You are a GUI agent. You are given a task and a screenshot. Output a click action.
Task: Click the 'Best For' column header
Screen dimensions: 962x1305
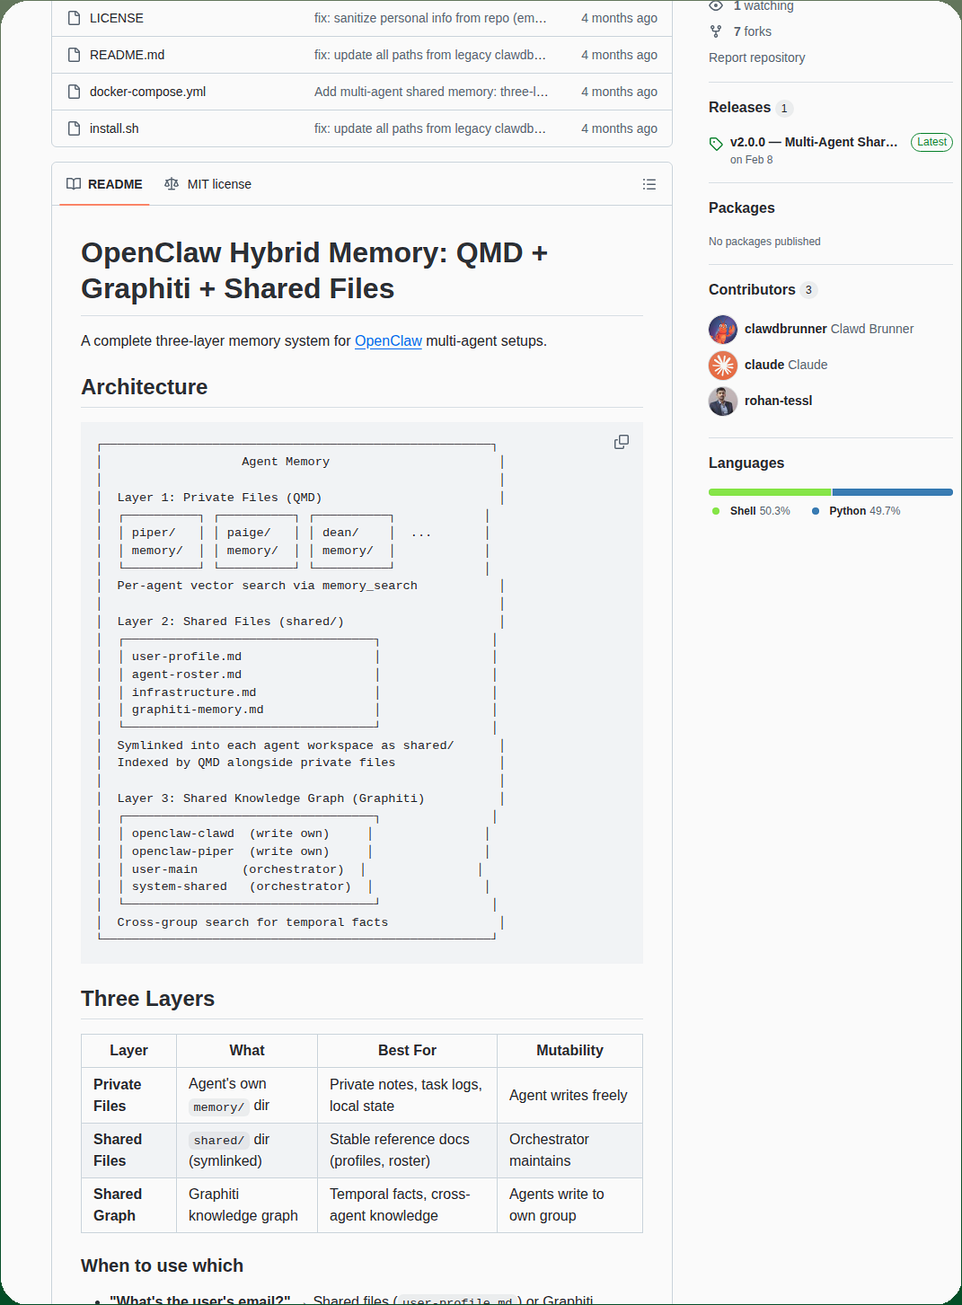coord(407,1051)
